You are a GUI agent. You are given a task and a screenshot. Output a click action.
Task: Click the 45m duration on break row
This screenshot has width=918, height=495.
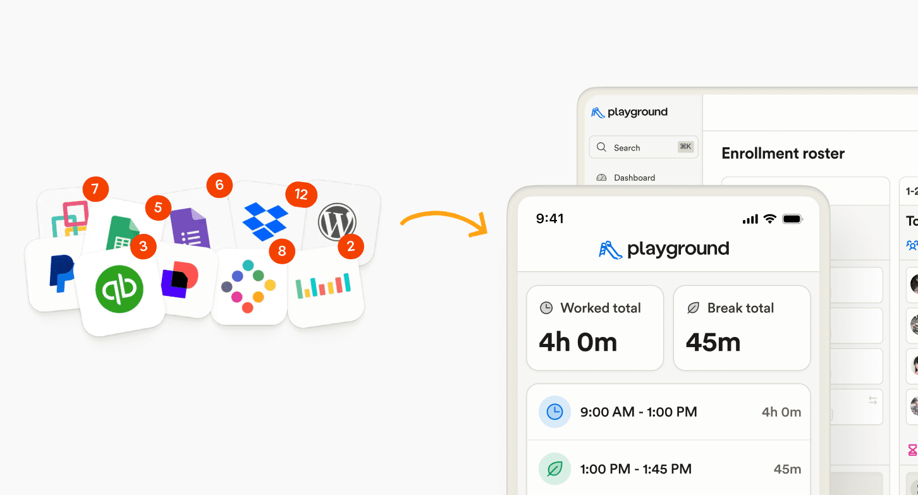pos(787,469)
